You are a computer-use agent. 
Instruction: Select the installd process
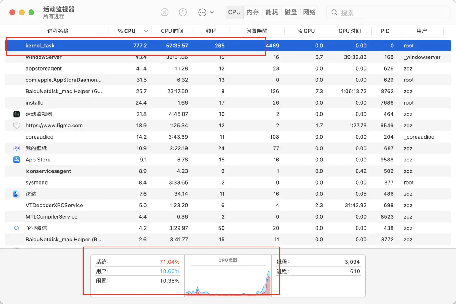pyautogui.click(x=35, y=103)
